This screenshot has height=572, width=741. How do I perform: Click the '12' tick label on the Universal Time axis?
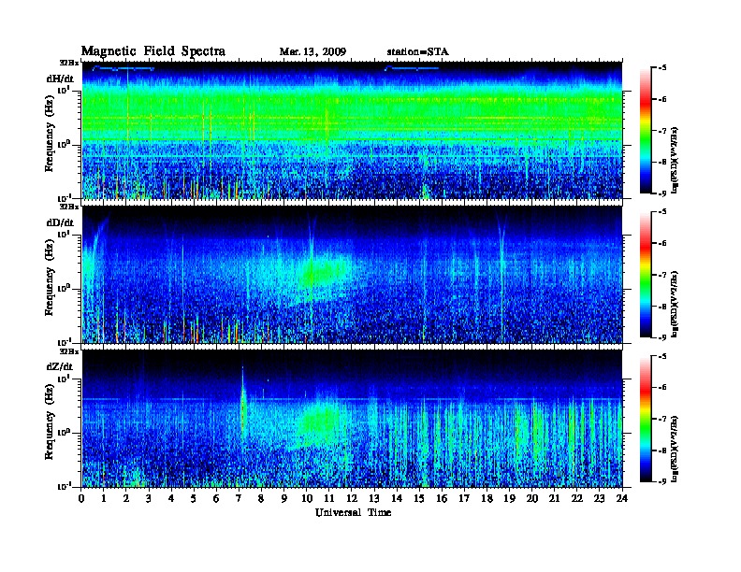click(x=352, y=498)
